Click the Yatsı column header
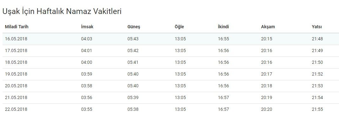This screenshot has width=339, height=120. (x=317, y=27)
